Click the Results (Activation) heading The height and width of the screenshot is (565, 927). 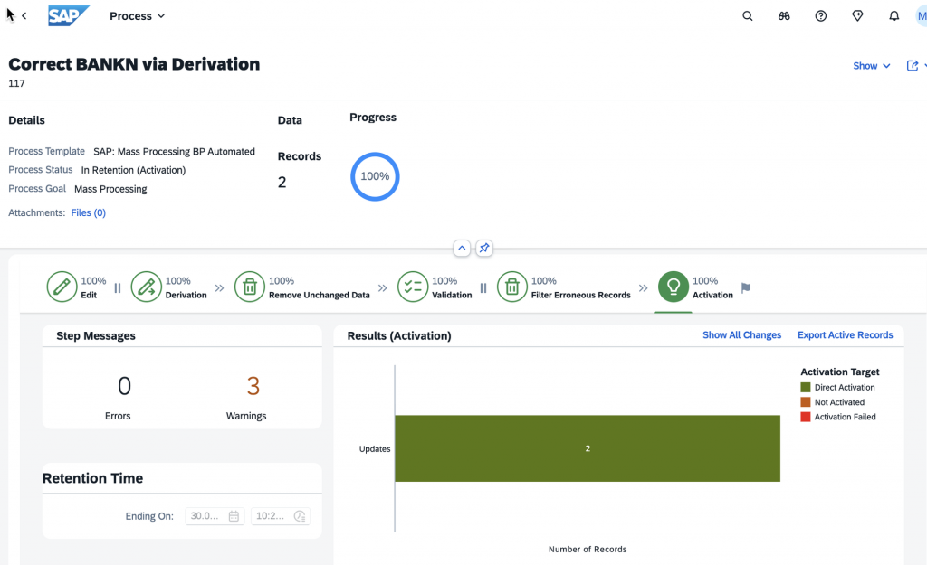coord(399,336)
